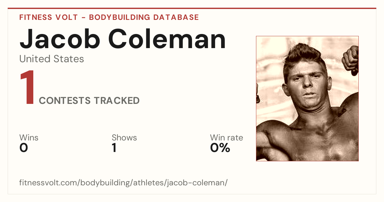
Task: Click the "Wins" stat label
Action: click(x=29, y=138)
